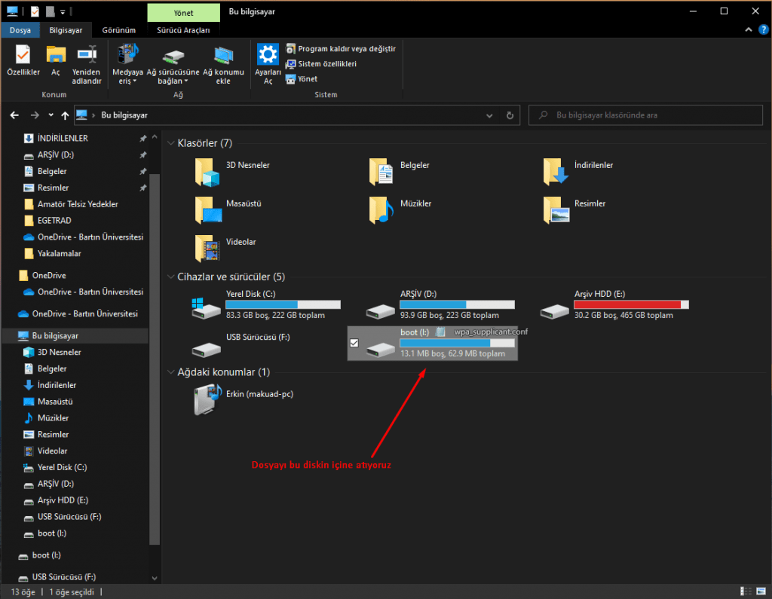The height and width of the screenshot is (599, 772).
Task: Click the Özellikler ribbon icon
Action: (x=23, y=59)
